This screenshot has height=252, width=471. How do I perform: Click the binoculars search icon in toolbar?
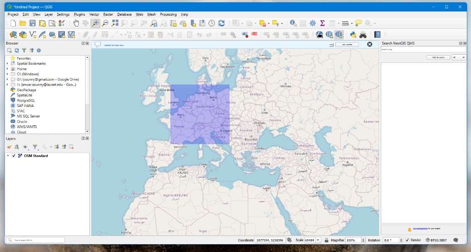[x=363, y=34]
